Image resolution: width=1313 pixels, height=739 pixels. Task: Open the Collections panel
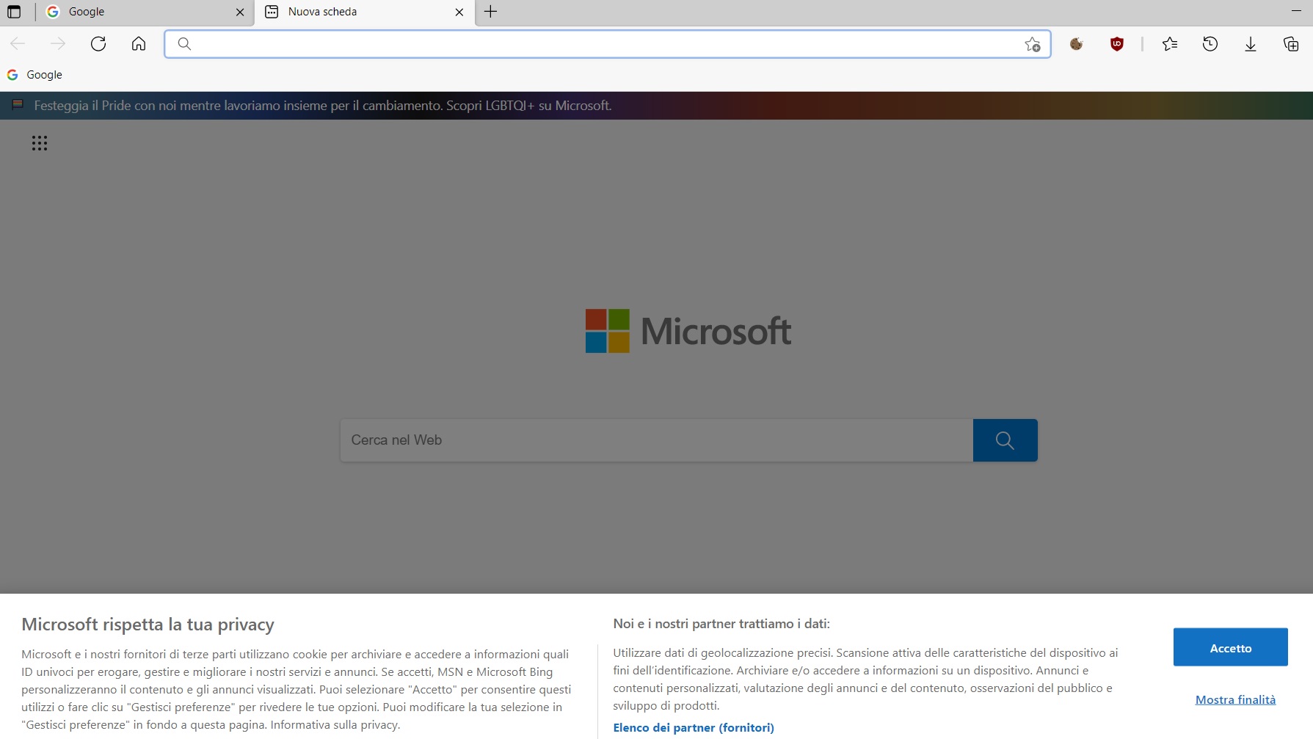pyautogui.click(x=1290, y=44)
